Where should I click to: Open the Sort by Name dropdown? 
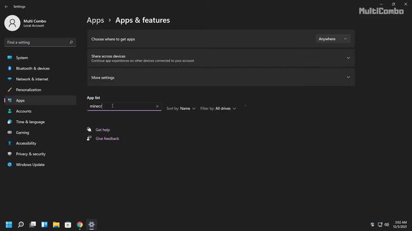tap(181, 108)
